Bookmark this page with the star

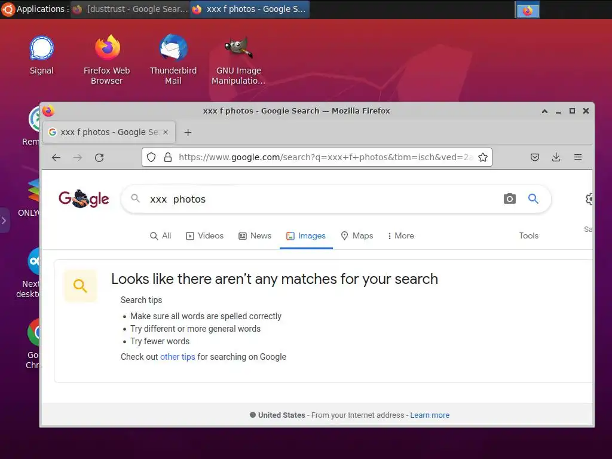pos(483,157)
